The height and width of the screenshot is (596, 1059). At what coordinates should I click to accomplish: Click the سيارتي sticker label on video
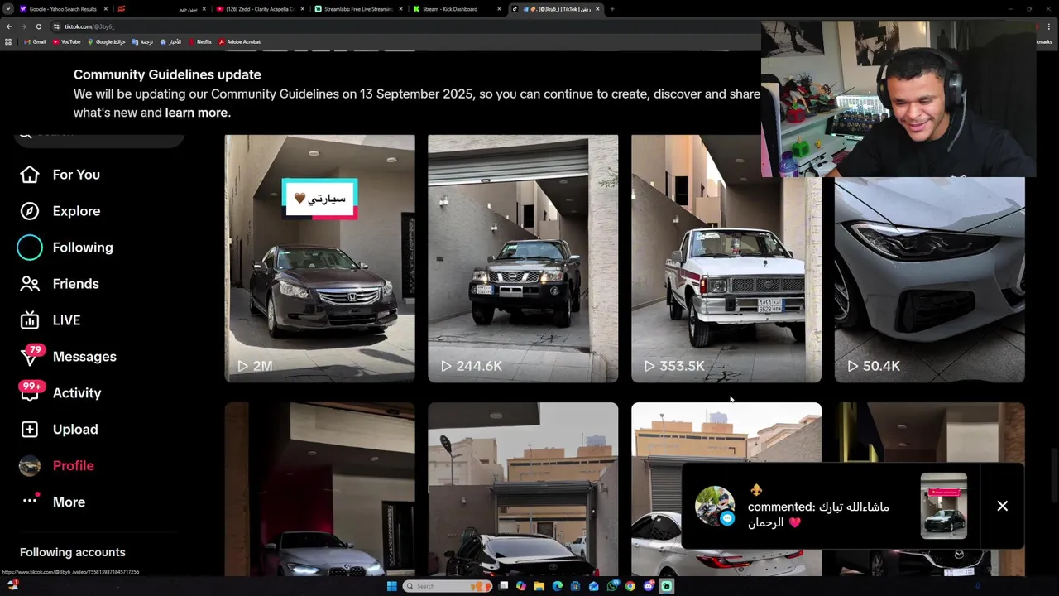point(320,199)
